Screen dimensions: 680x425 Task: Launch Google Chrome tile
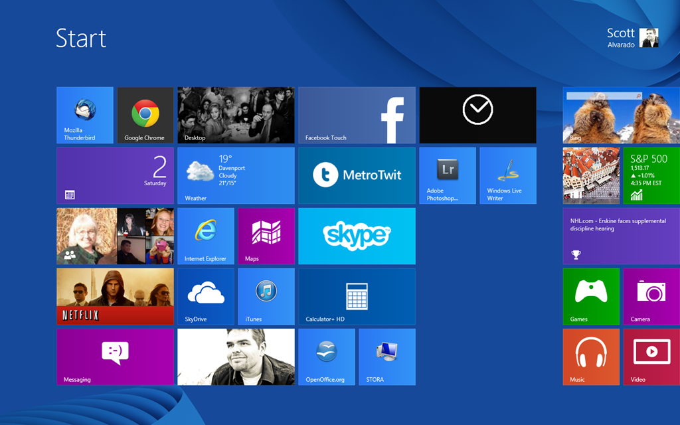(145, 116)
